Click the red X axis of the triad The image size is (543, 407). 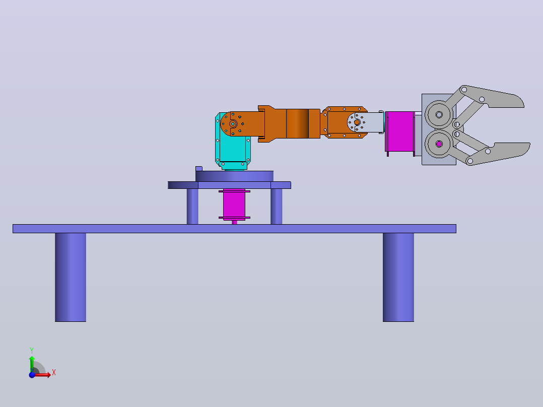[x=43, y=375]
